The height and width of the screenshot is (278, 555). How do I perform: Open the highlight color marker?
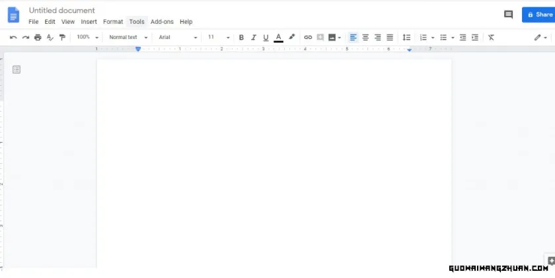click(x=291, y=37)
